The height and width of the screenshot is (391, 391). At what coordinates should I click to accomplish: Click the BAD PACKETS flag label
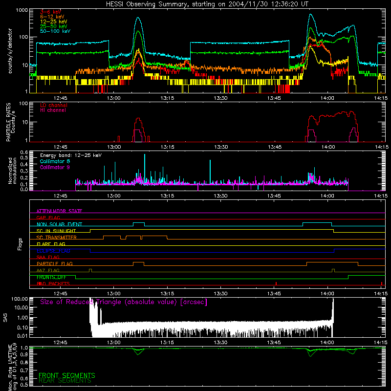click(53, 283)
